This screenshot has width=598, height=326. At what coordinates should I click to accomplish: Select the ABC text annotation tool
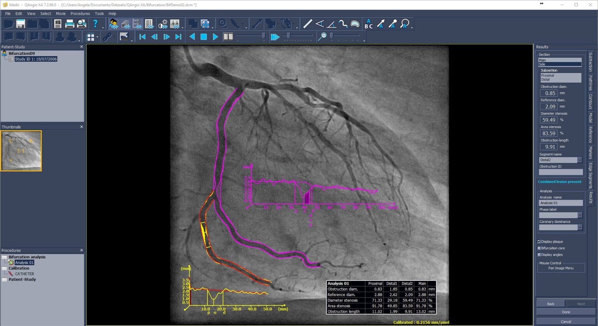(368, 24)
